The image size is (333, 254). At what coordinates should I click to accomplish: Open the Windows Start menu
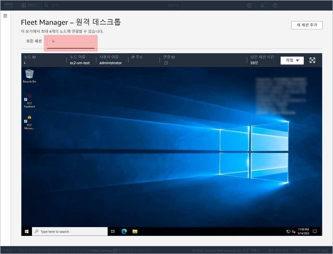point(27,231)
